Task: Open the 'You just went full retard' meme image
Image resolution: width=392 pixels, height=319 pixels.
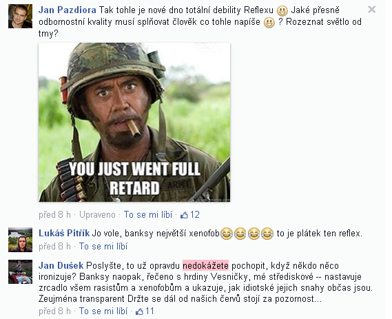Action: [134, 122]
